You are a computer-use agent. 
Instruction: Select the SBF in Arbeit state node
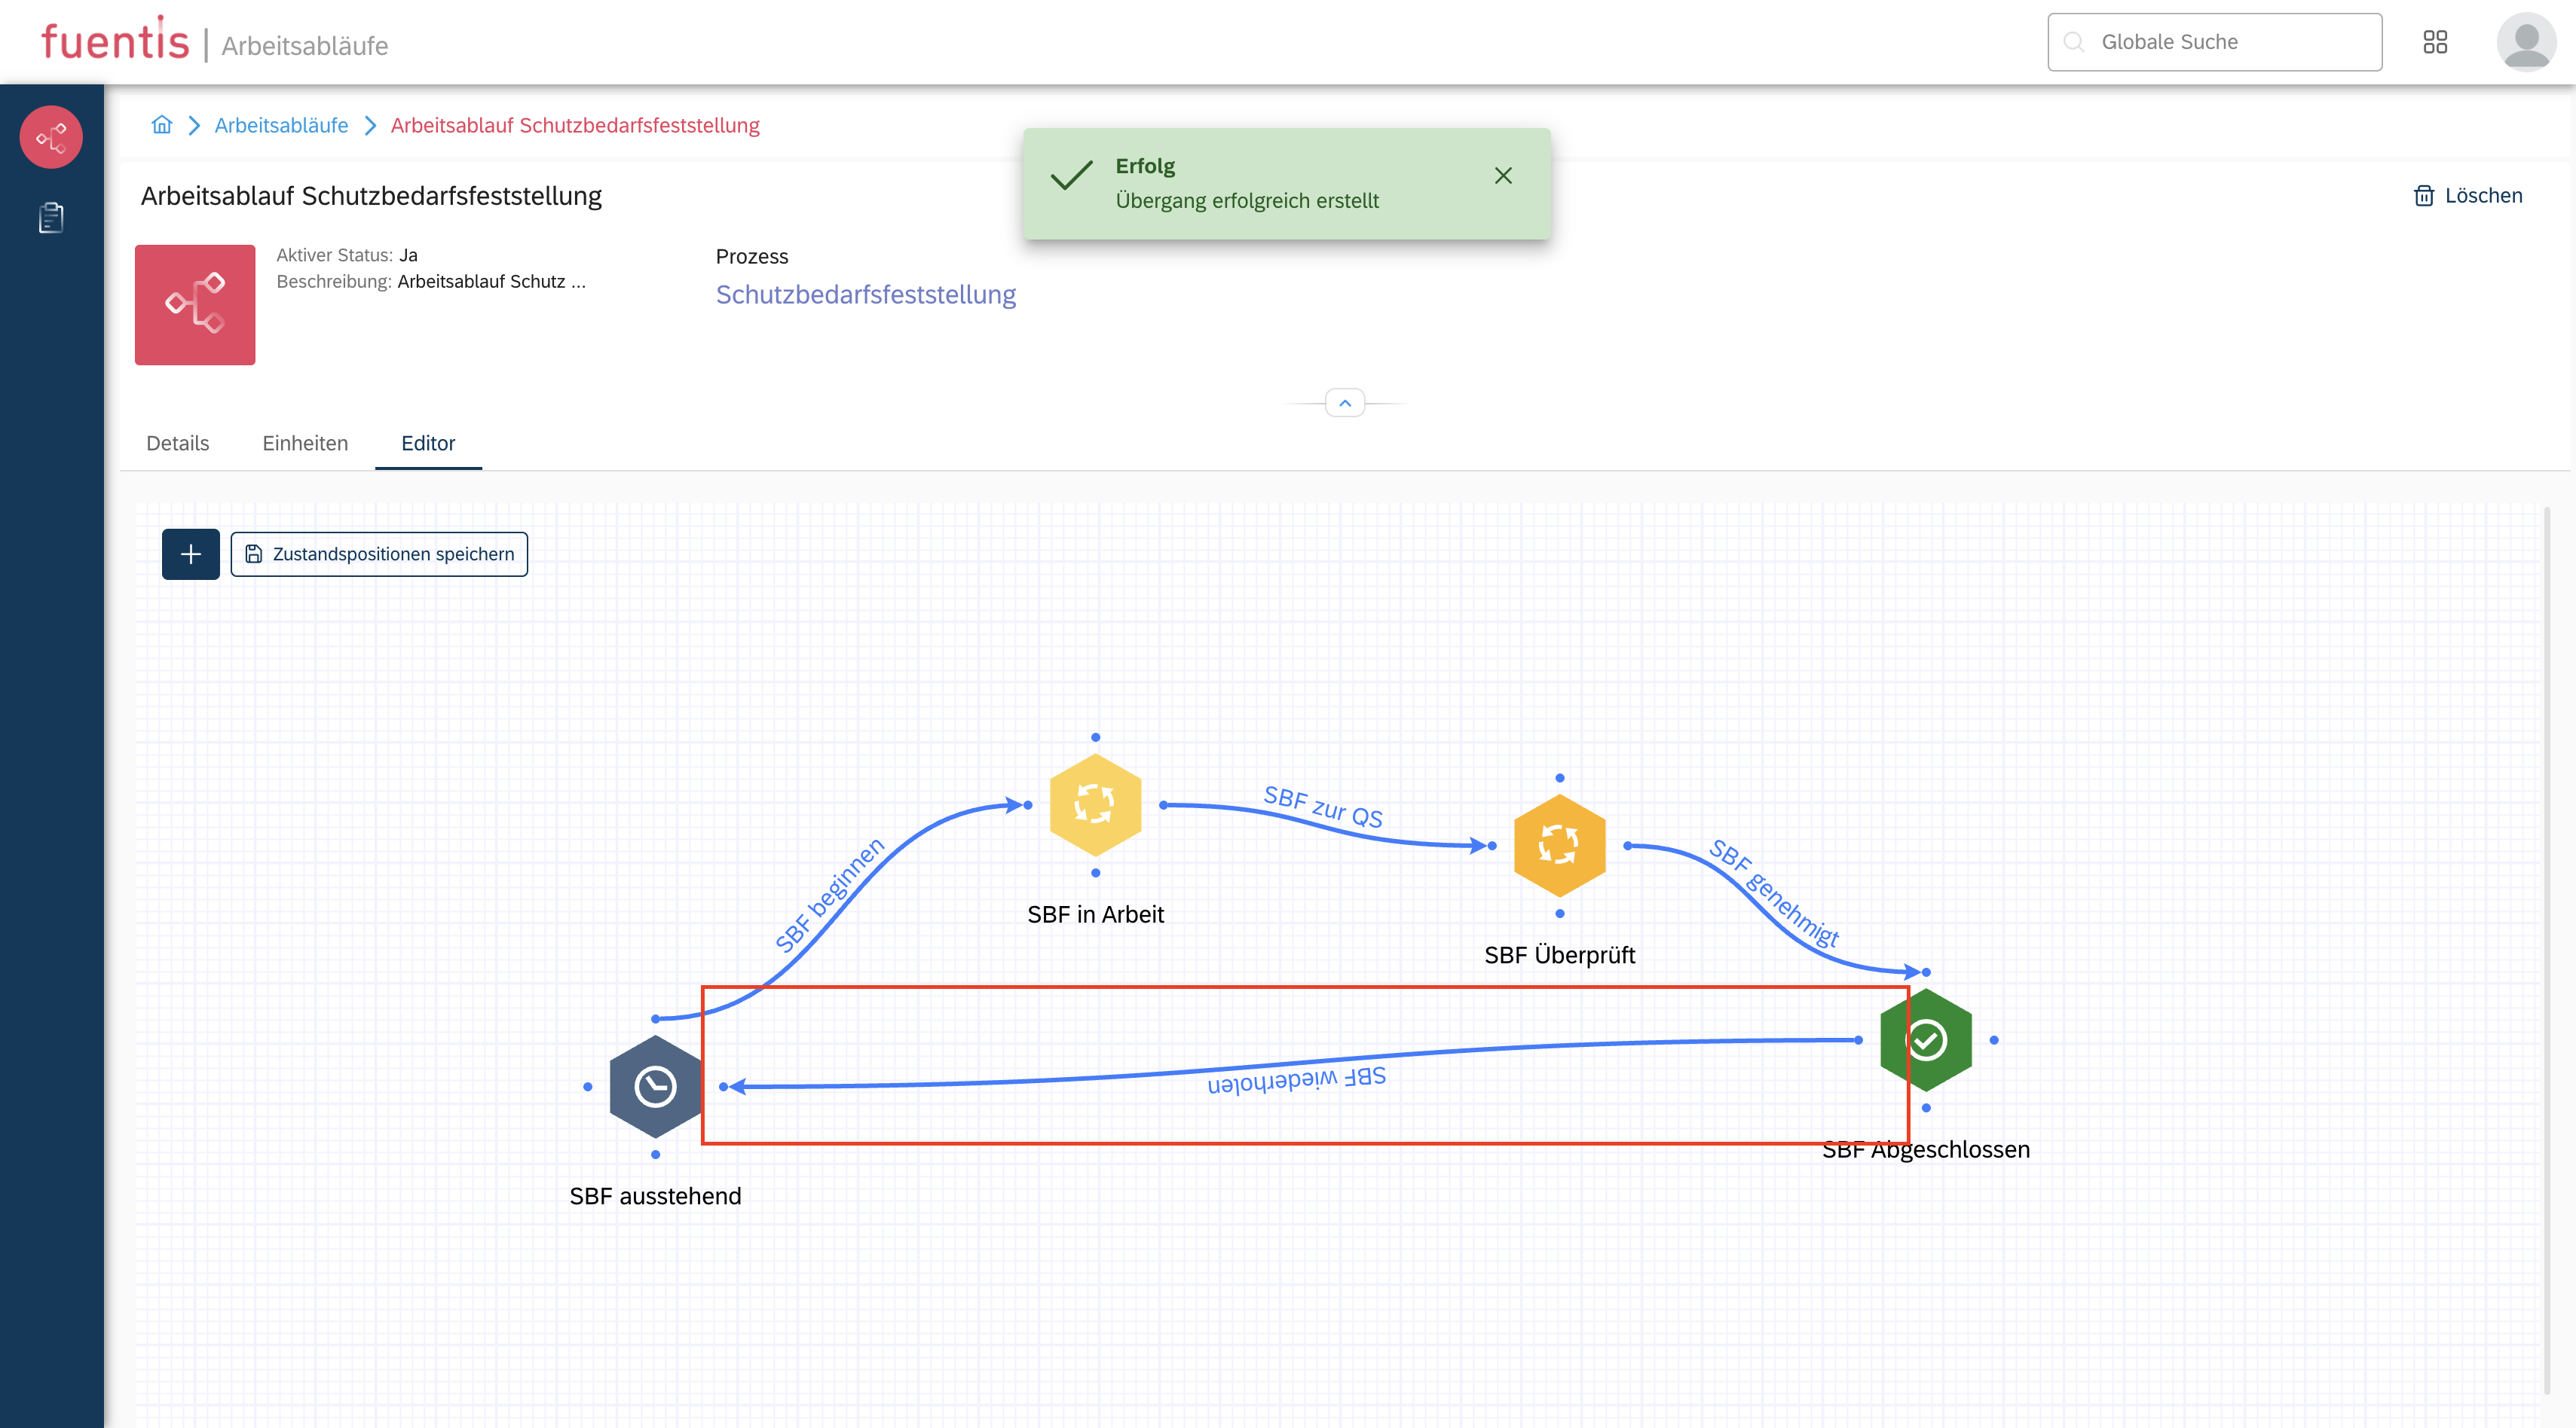(1095, 804)
